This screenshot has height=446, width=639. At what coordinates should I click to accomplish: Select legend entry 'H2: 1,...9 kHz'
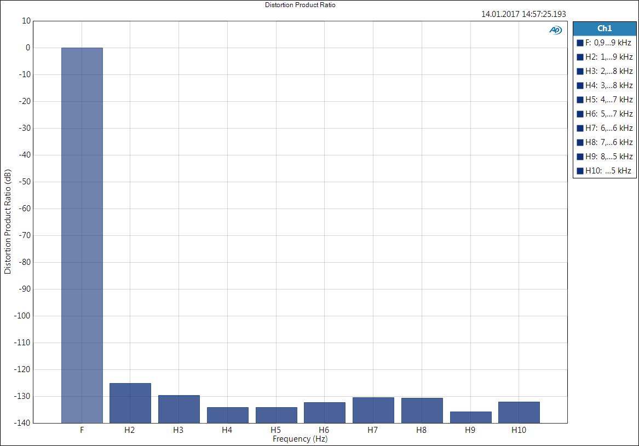coord(605,57)
